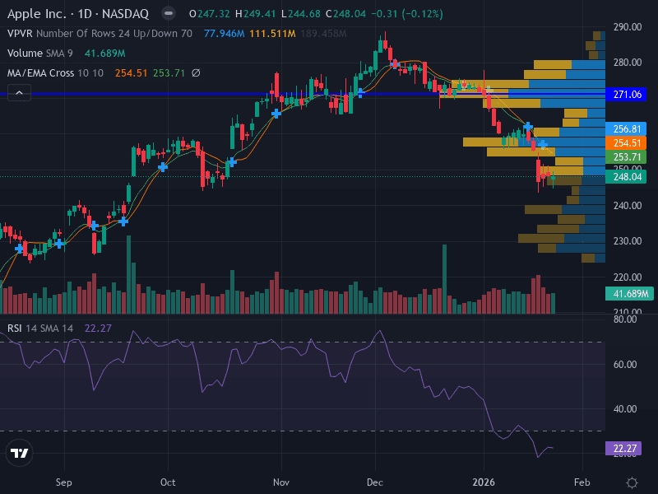Click the Feb label on time axis
The width and height of the screenshot is (658, 494).
point(582,482)
